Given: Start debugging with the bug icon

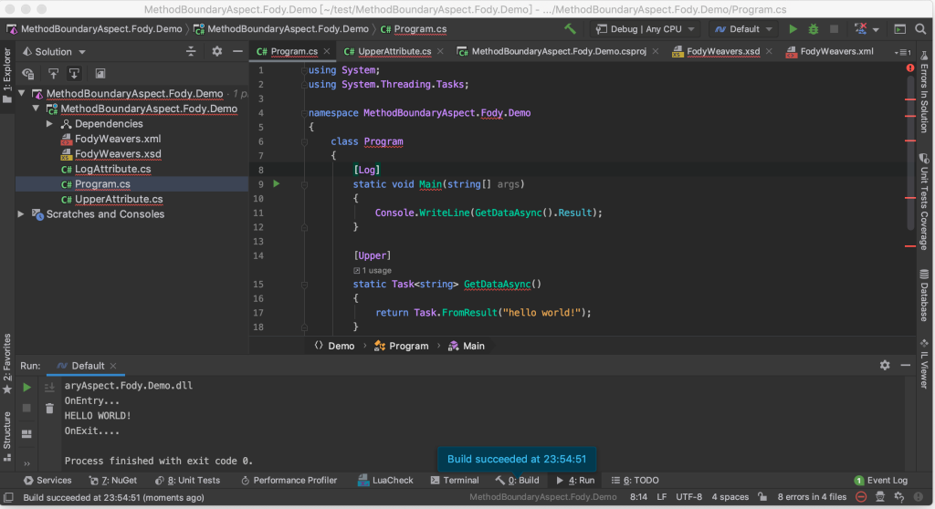Looking at the screenshot, I should tap(814, 28).
